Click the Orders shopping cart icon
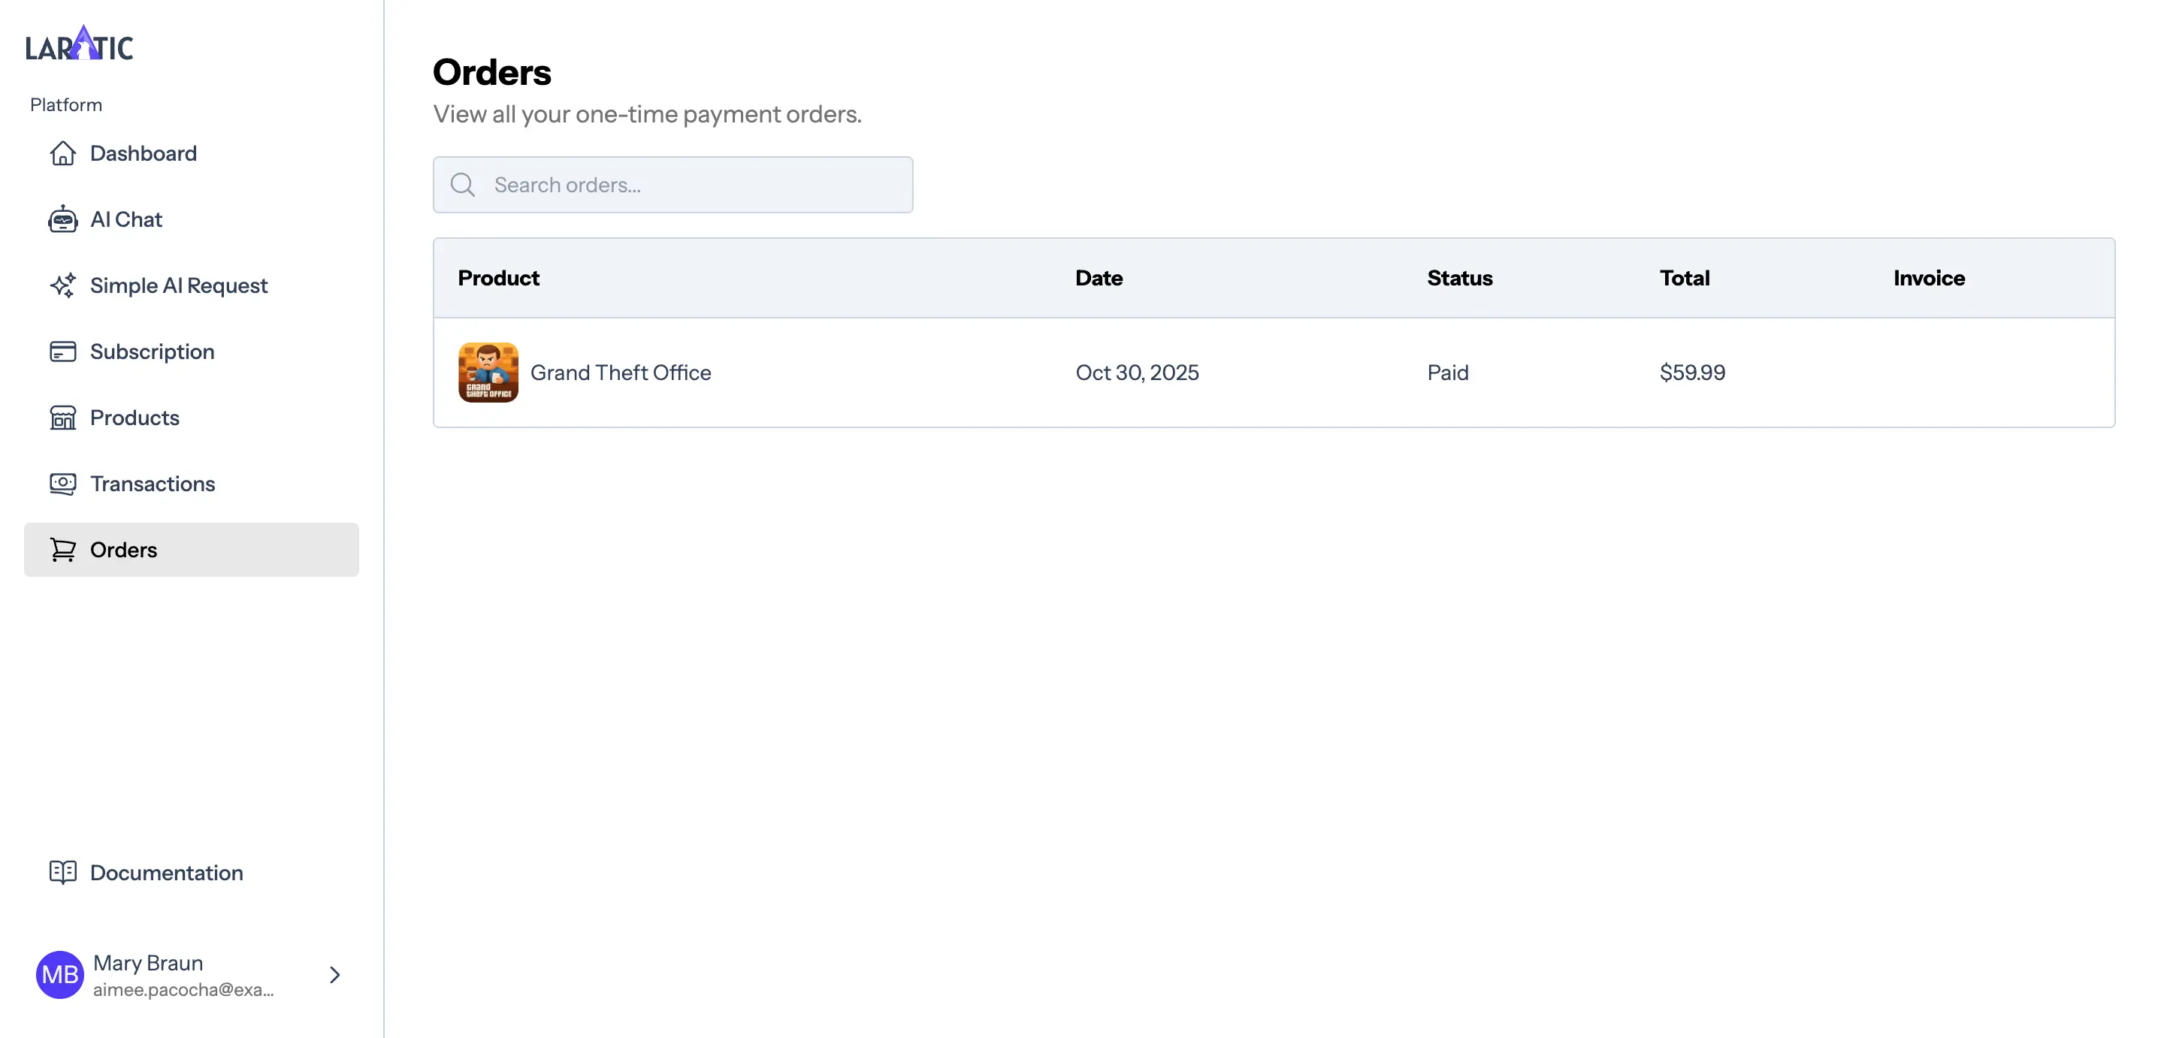This screenshot has height=1038, width=2164. click(62, 550)
